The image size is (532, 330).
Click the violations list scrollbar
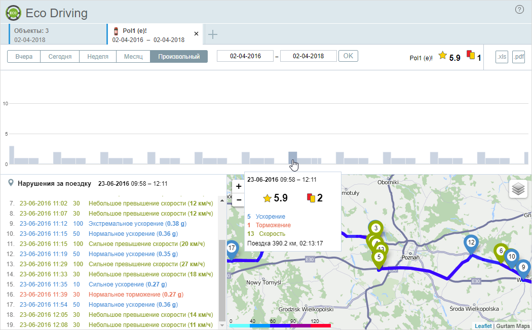click(x=222, y=278)
